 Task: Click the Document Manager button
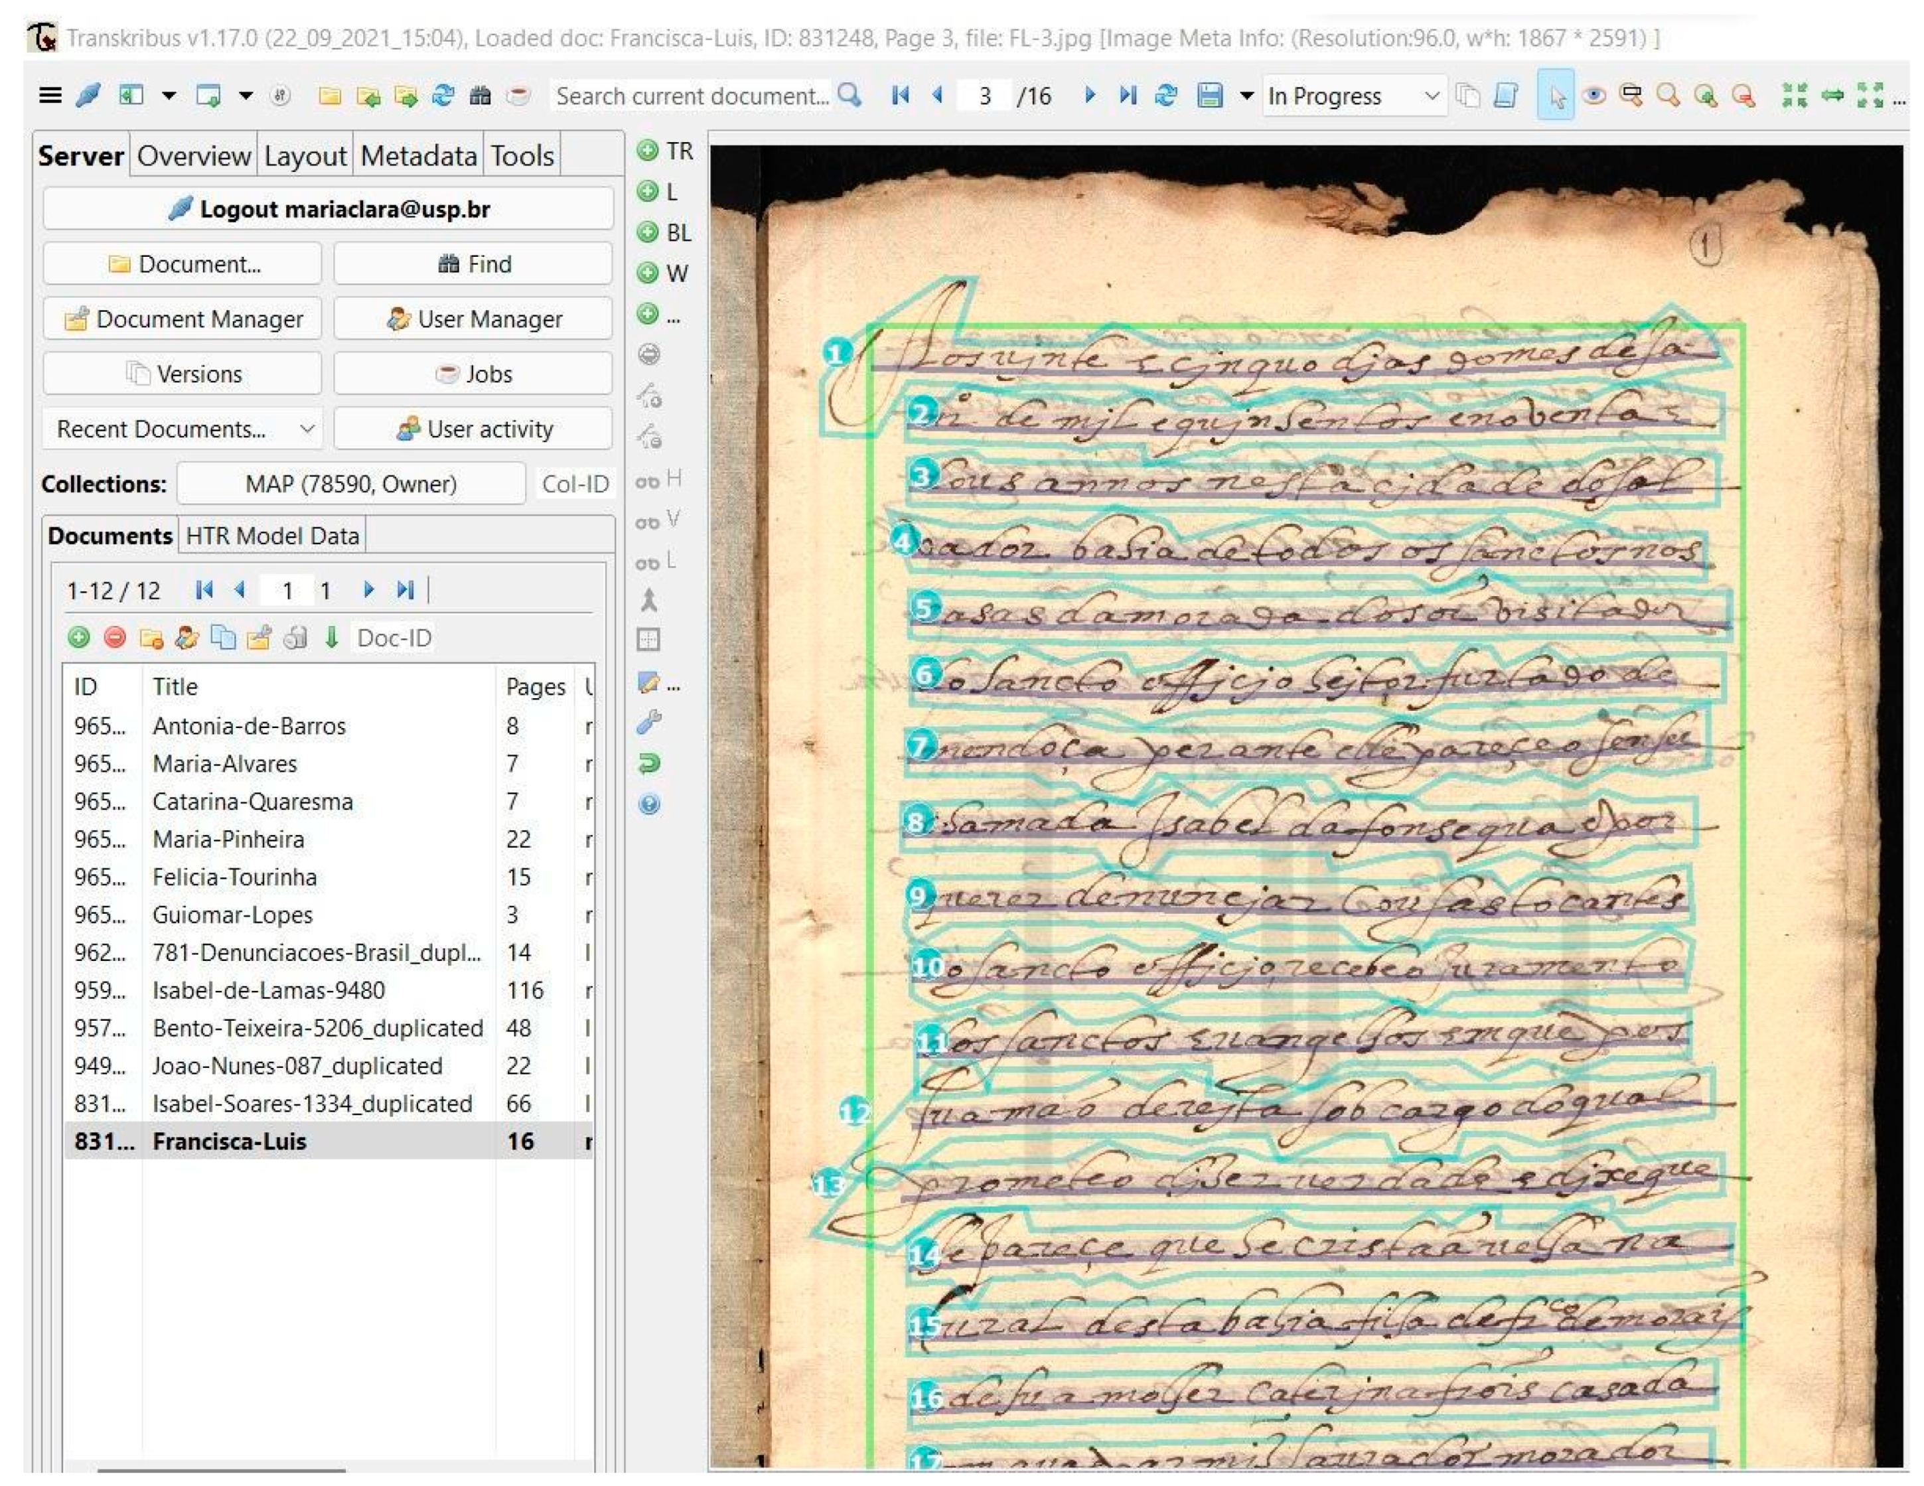point(183,319)
